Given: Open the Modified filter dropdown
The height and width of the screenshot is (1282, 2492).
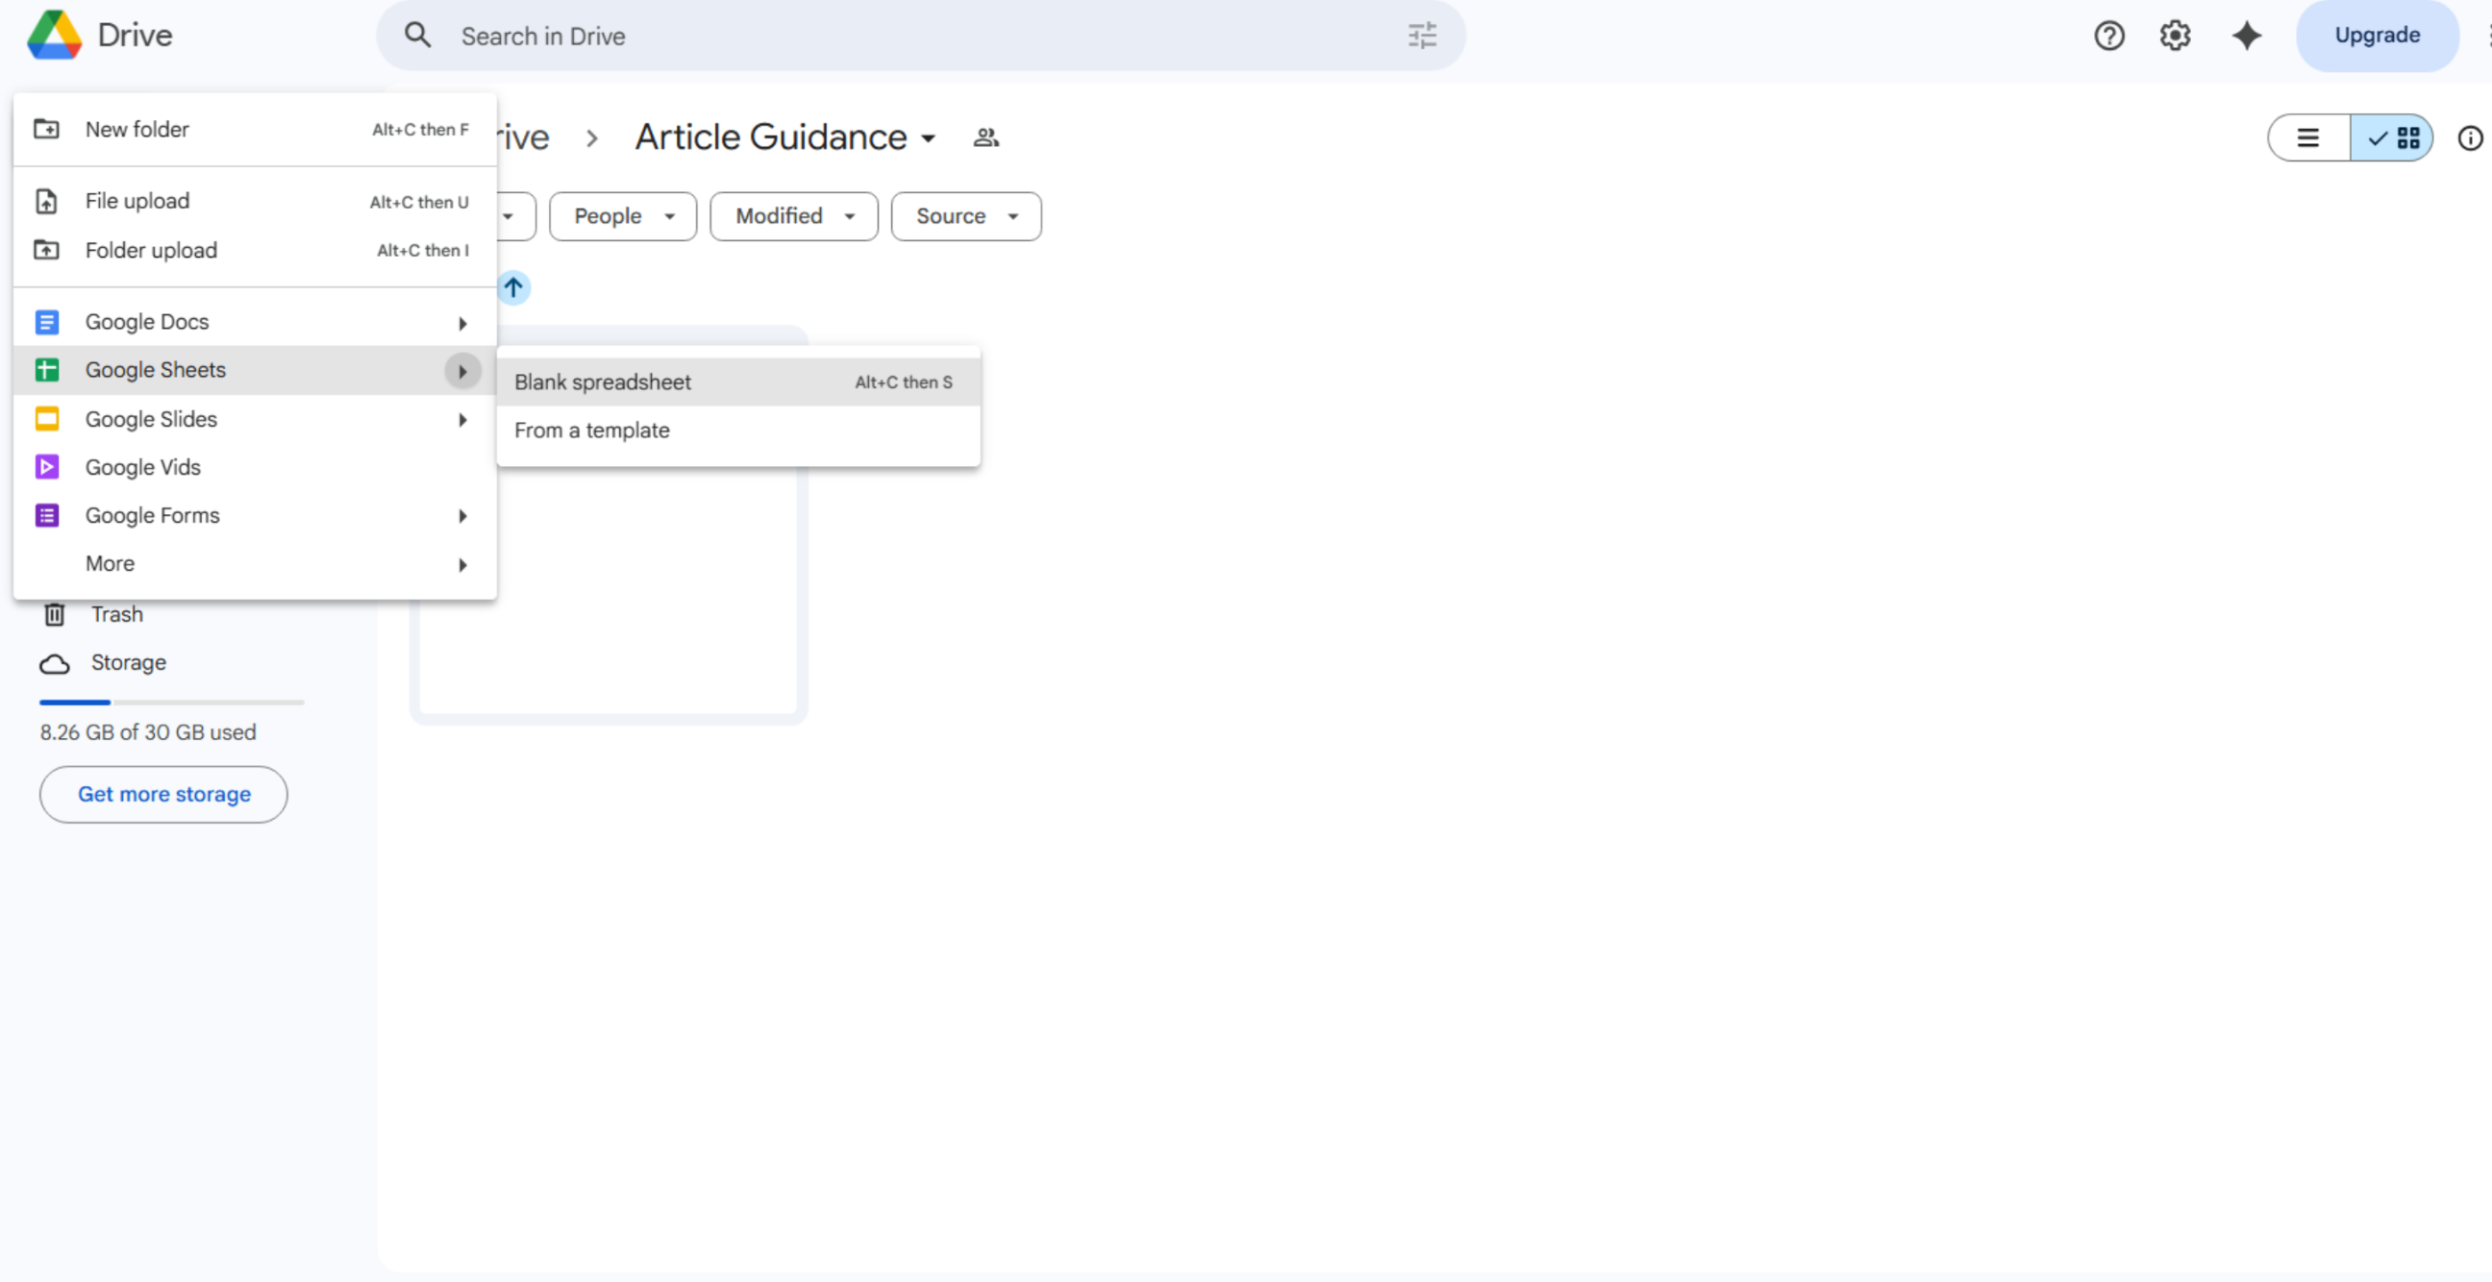Looking at the screenshot, I should [794, 216].
